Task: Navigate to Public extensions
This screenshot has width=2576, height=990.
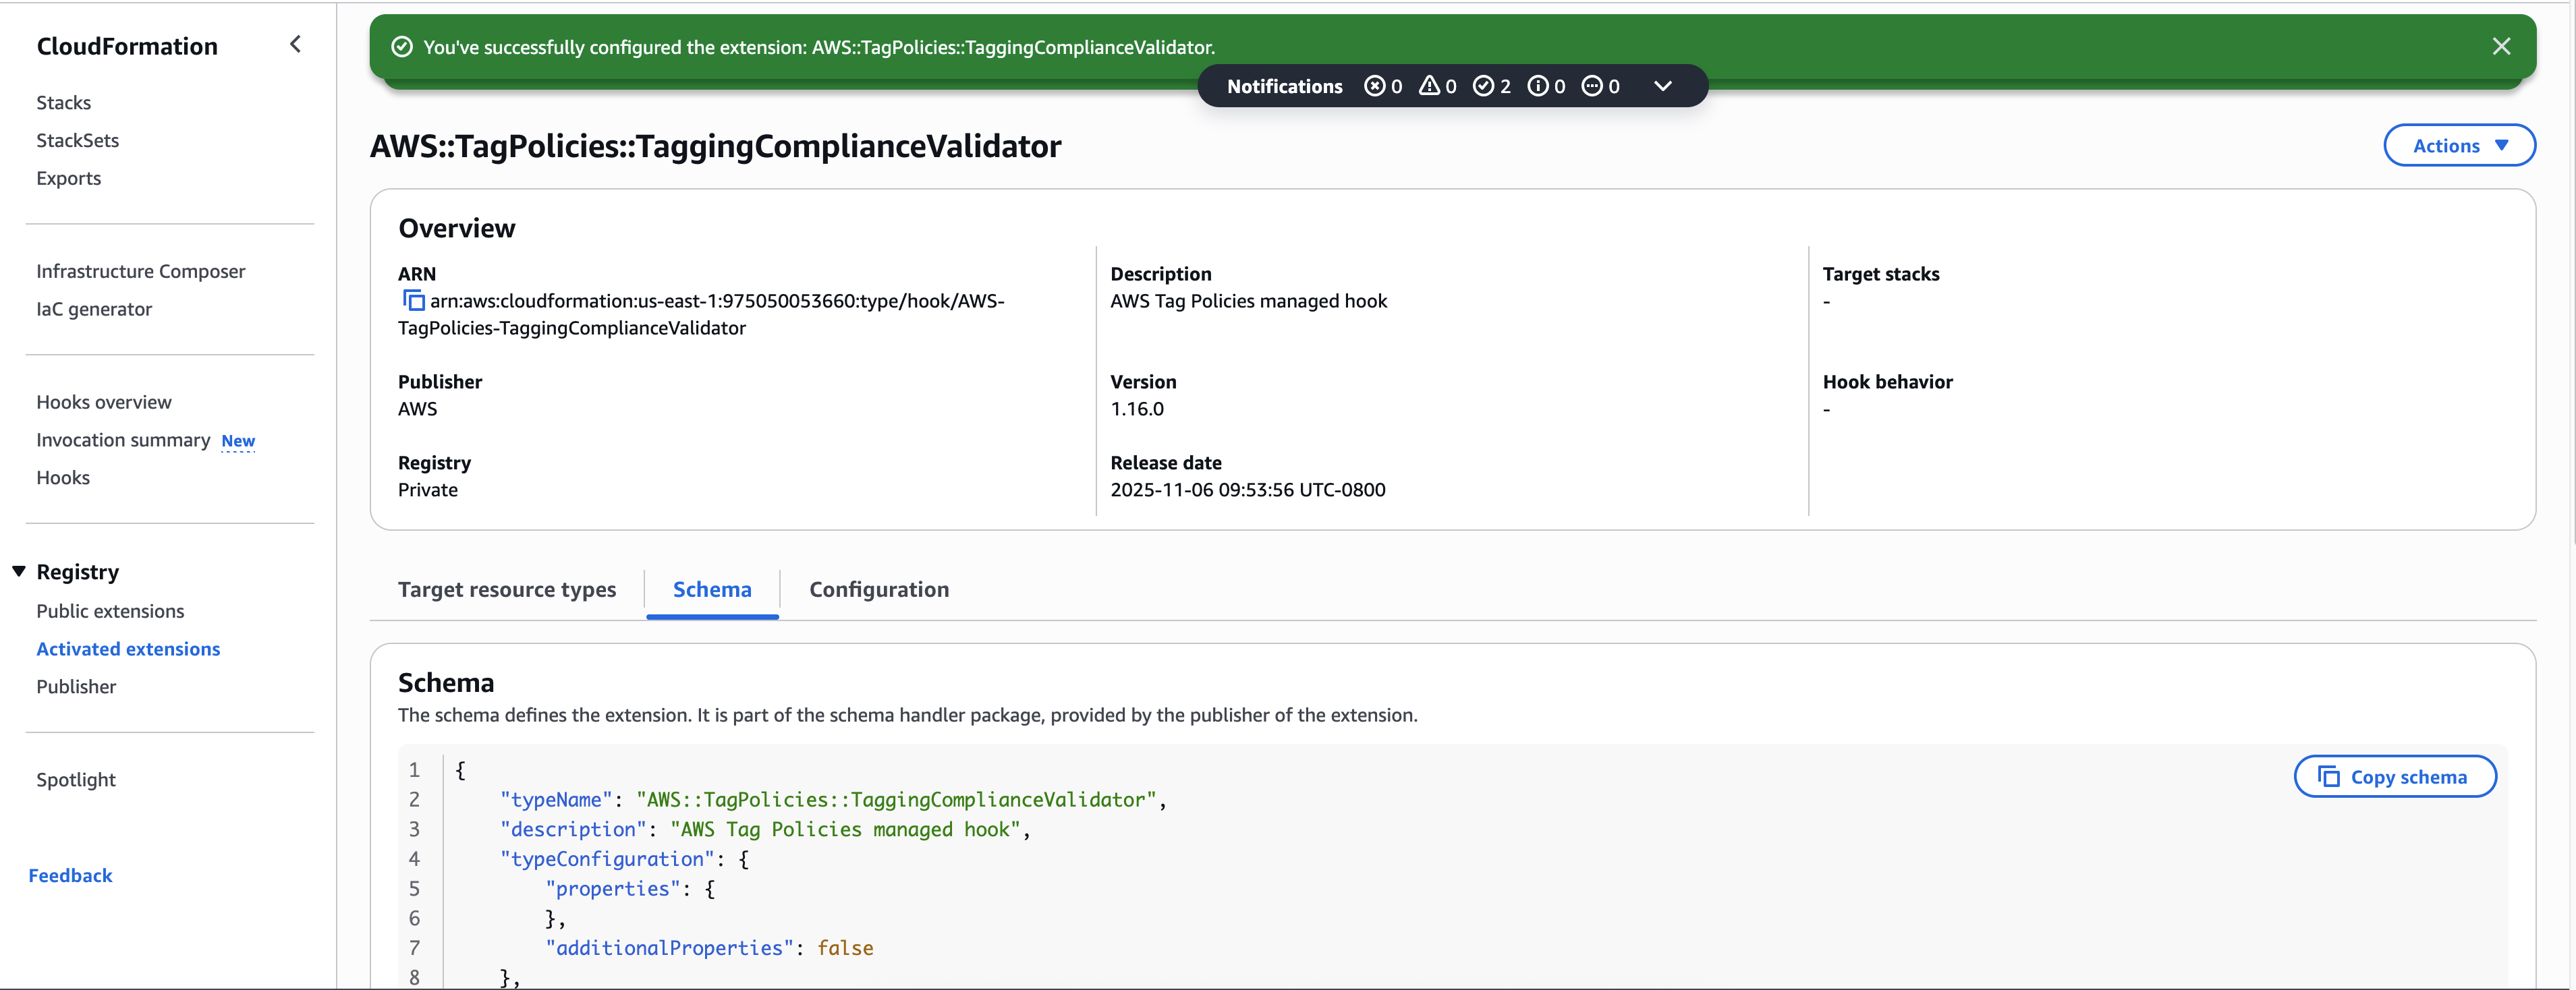Action: (x=110, y=612)
